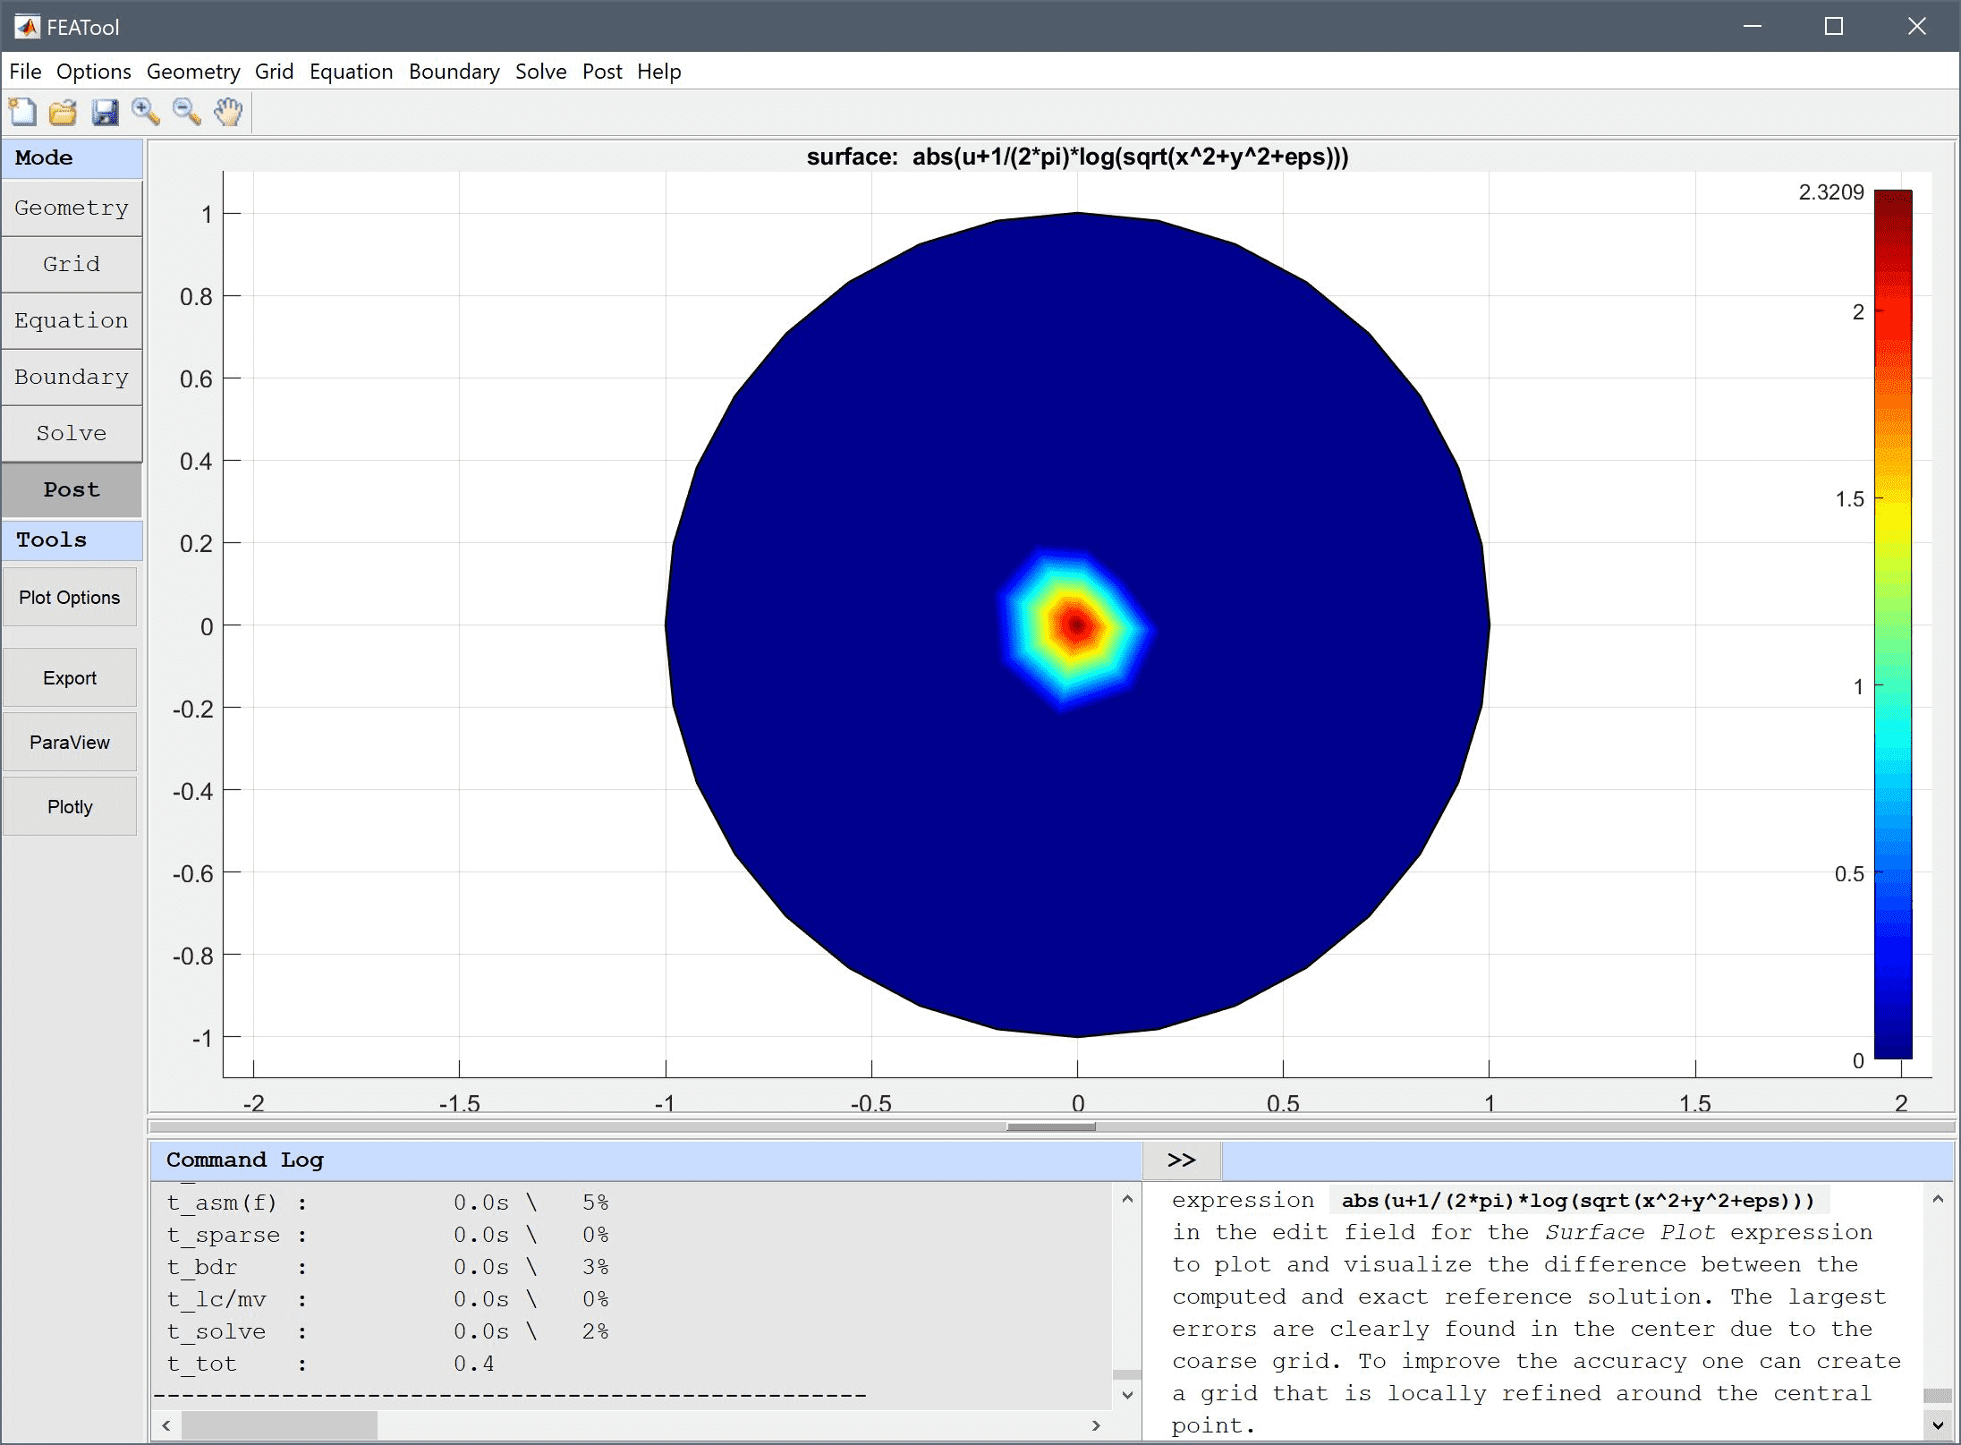This screenshot has width=1961, height=1445.
Task: Switch to Solve mode in sidebar
Action: tap(72, 434)
